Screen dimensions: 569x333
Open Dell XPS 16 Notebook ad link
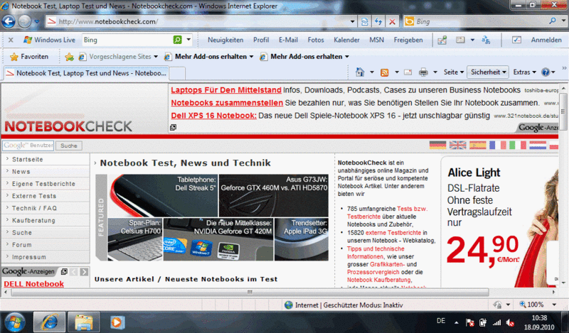coord(214,116)
